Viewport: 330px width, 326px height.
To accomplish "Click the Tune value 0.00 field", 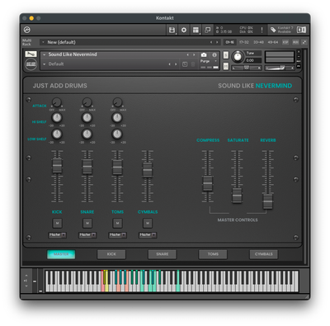I will click(253, 60).
